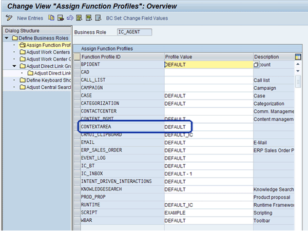The width and height of the screenshot is (308, 231).
Task: Select the RUNTIME row selector
Action: (77, 205)
